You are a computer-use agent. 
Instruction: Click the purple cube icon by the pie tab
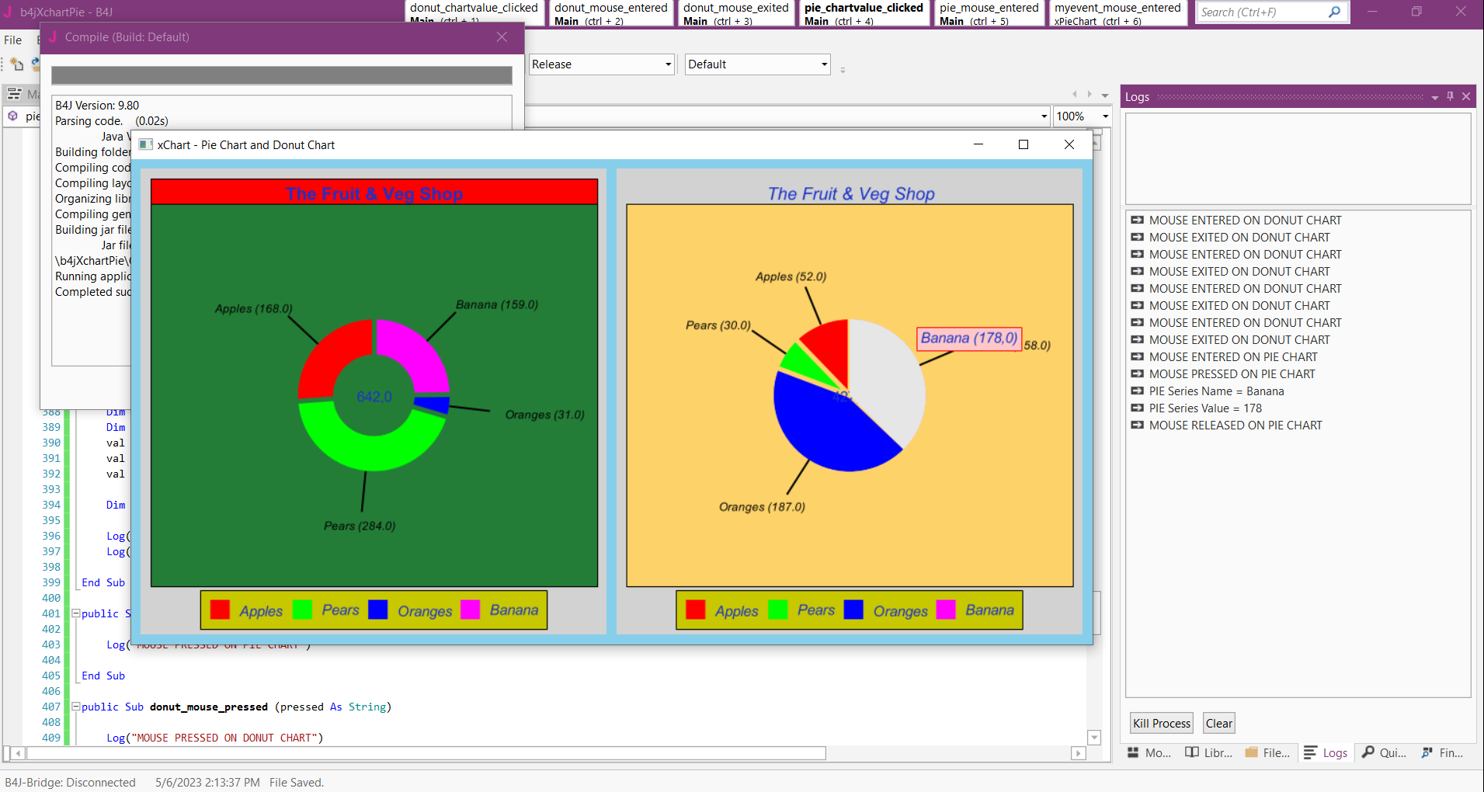[13, 116]
